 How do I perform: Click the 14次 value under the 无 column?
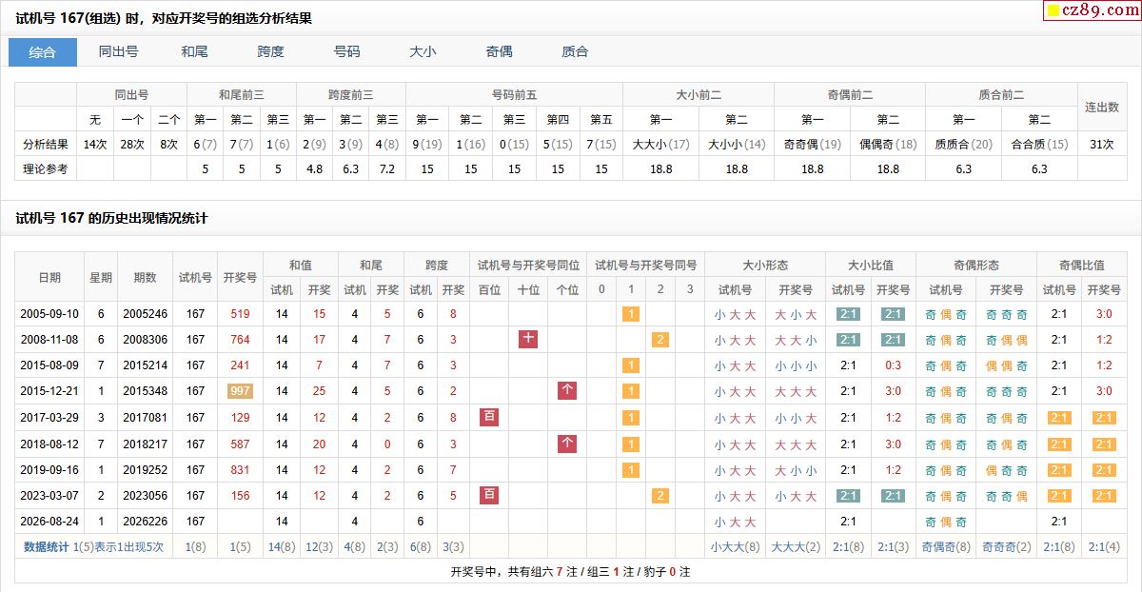pyautogui.click(x=95, y=145)
